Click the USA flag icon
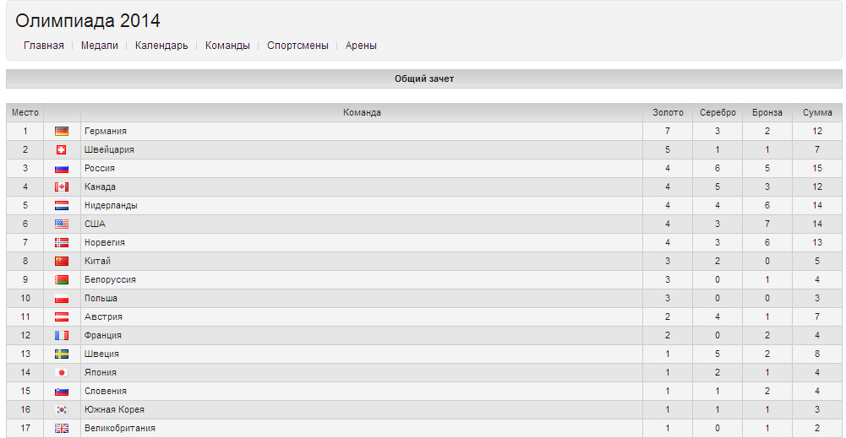This screenshot has height=438, width=846. pyautogui.click(x=62, y=224)
